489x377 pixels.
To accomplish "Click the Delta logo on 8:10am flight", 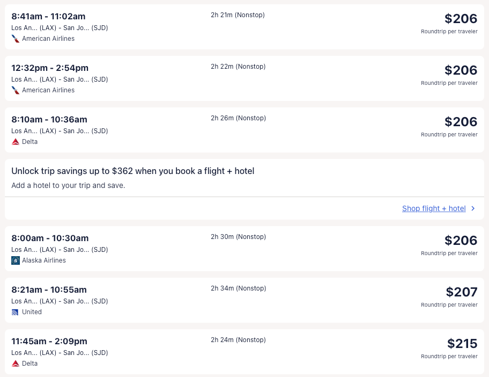I will tap(16, 142).
